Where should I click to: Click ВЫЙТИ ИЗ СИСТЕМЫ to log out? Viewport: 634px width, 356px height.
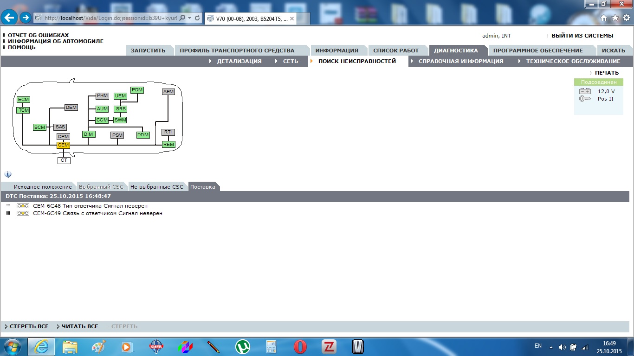pyautogui.click(x=582, y=36)
